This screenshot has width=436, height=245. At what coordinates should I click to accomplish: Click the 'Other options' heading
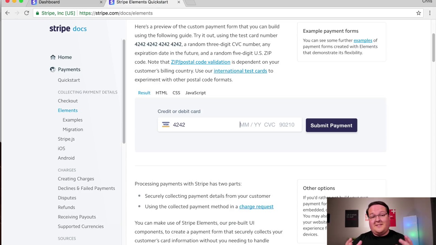click(x=319, y=188)
